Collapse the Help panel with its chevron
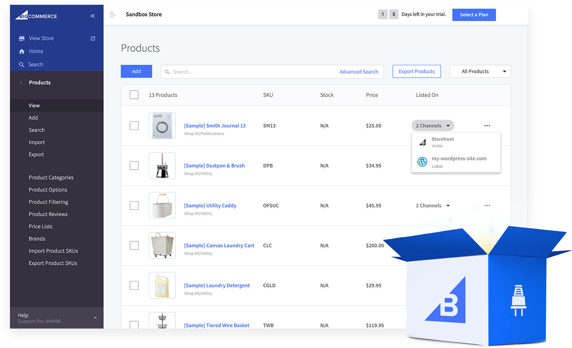572x348 pixels. point(95,317)
